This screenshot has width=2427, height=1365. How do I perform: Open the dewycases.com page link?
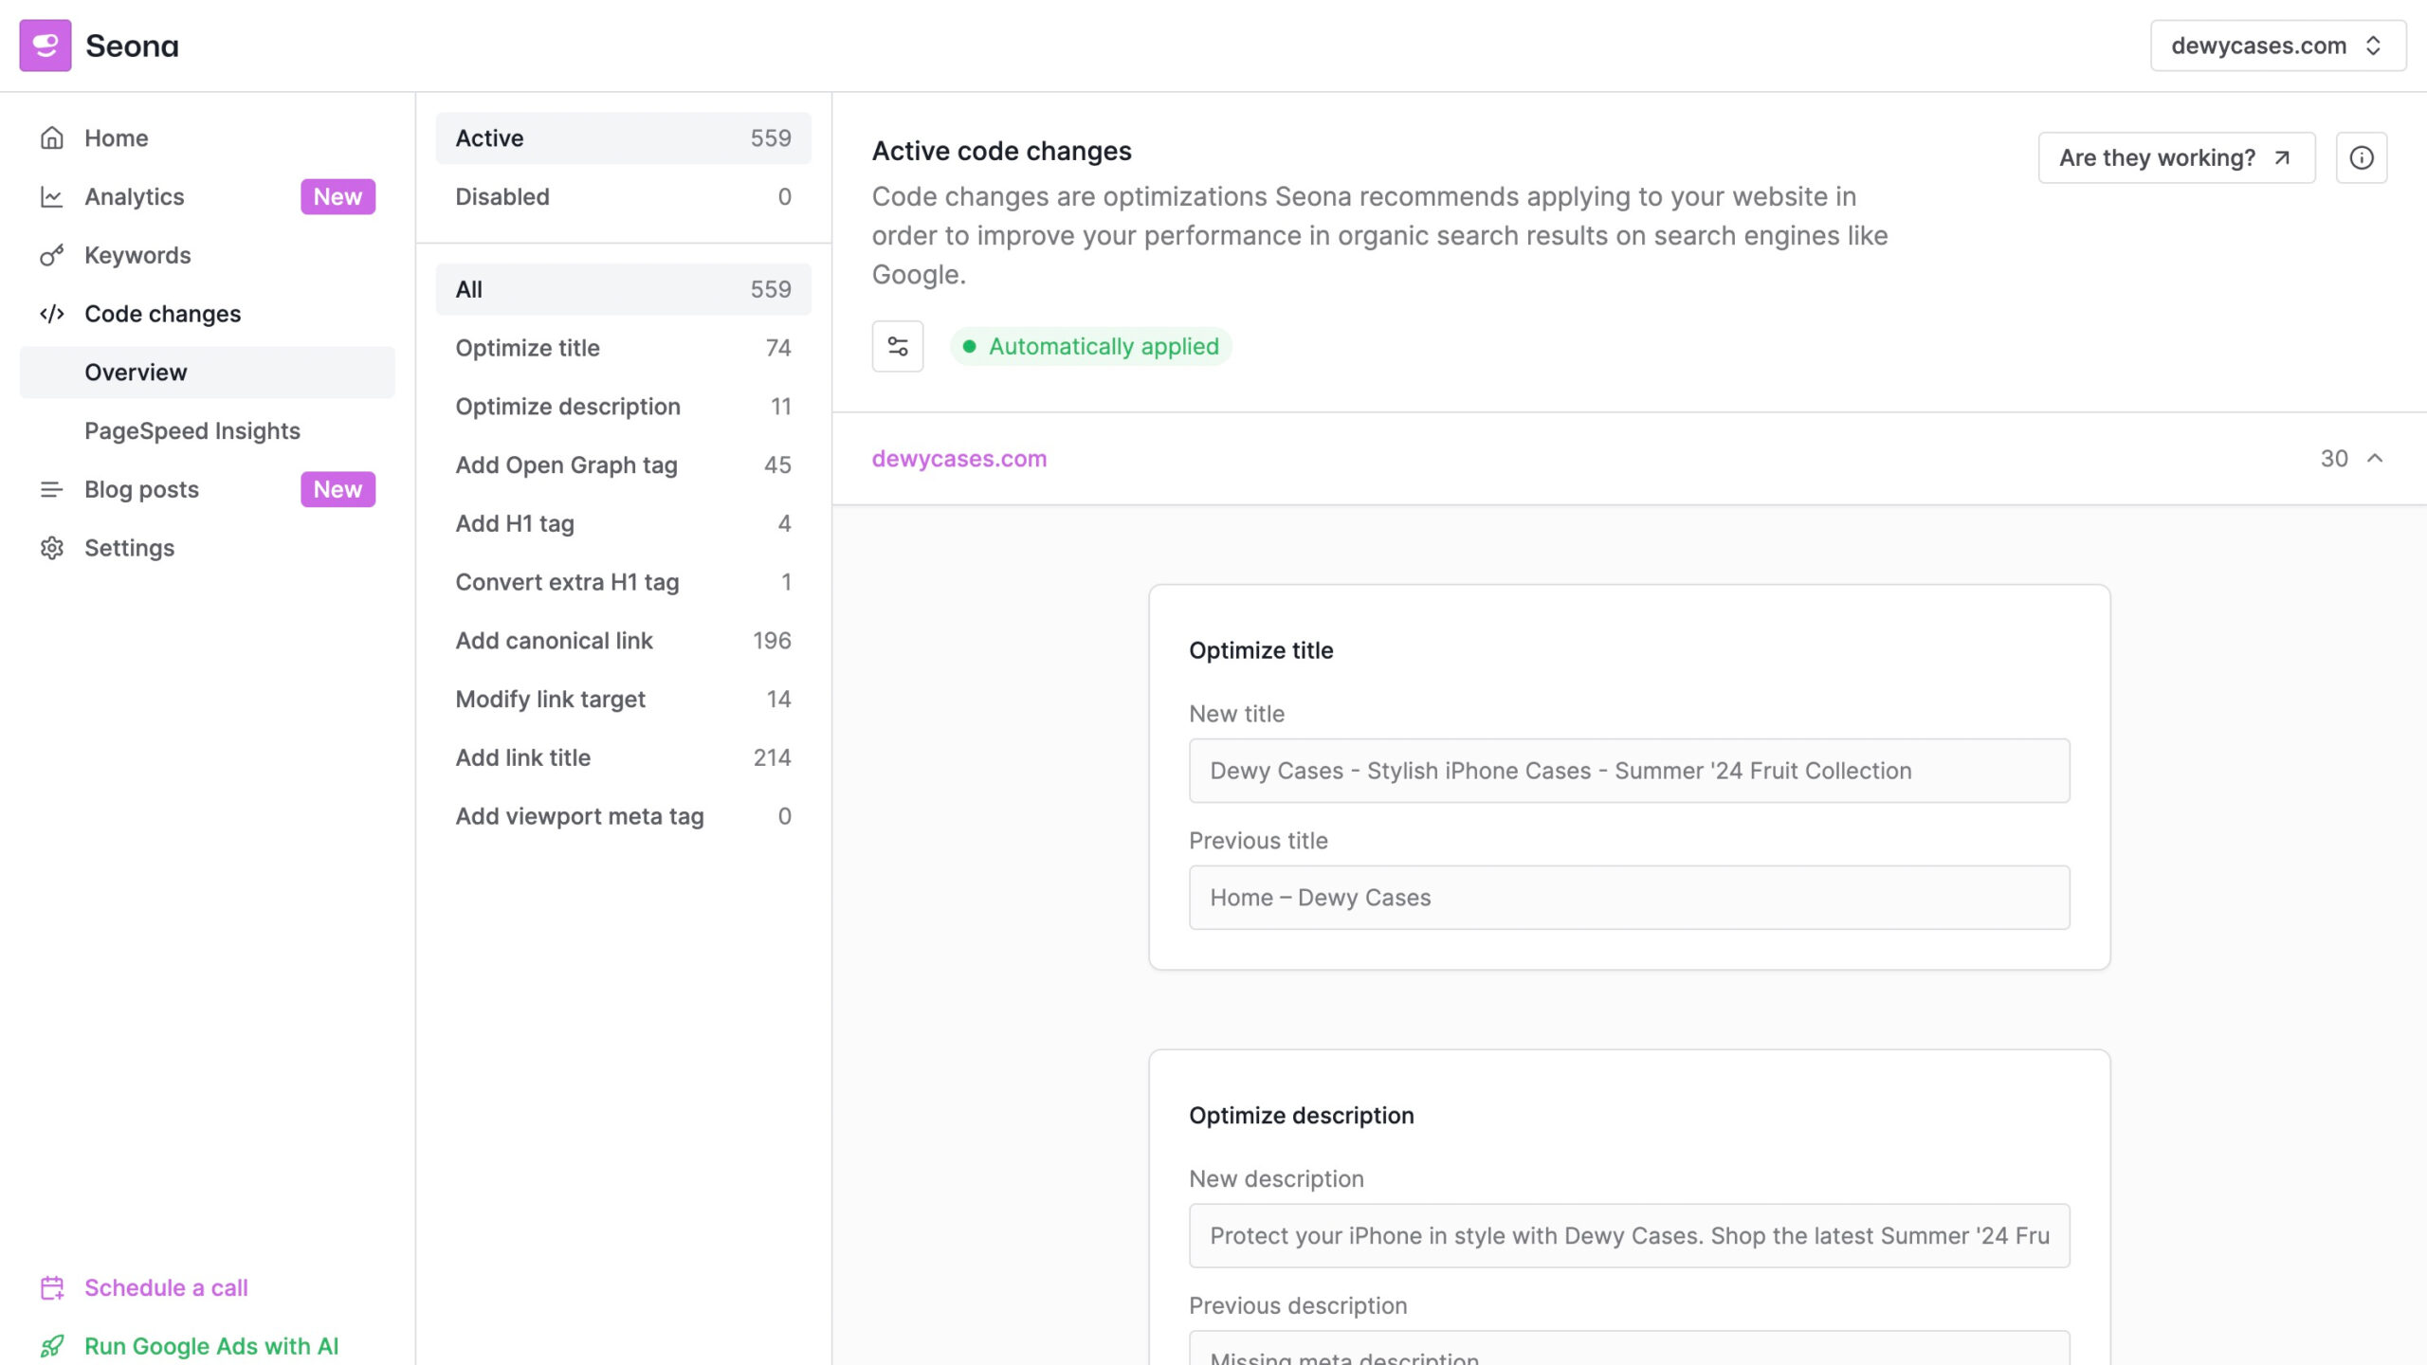[959, 459]
